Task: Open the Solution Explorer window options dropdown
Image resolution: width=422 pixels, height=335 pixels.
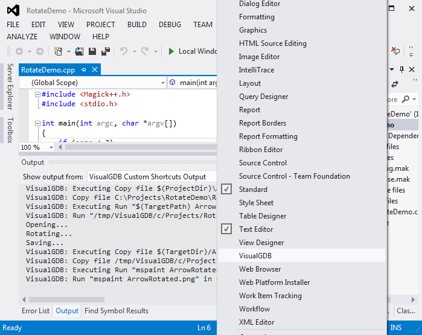Action: coord(392,69)
